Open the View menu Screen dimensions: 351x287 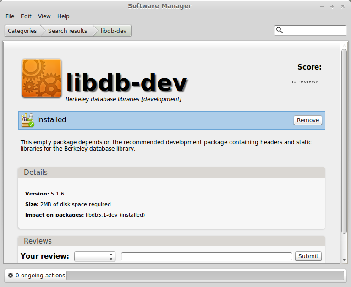(x=44, y=16)
